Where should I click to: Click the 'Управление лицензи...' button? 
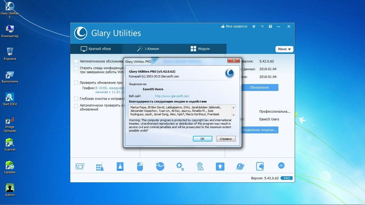click(259, 130)
